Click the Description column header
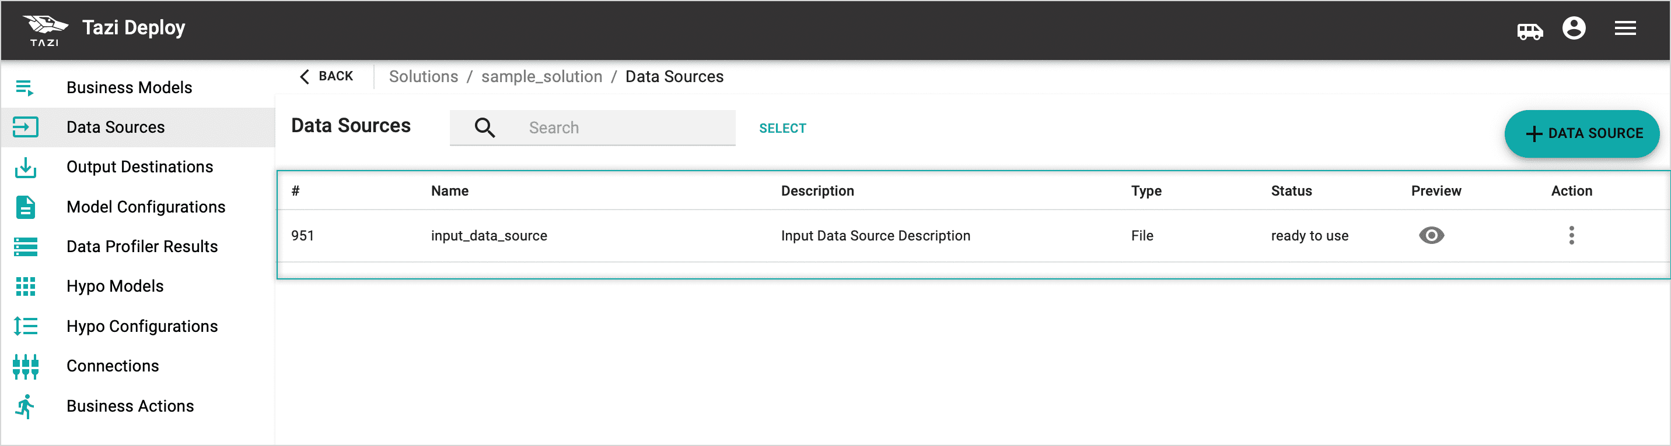 coord(817,191)
